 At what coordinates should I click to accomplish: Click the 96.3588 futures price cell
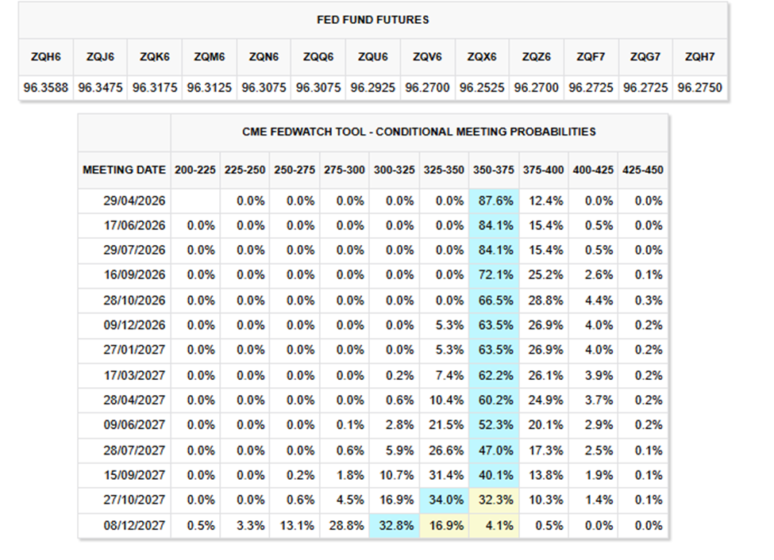point(45,87)
